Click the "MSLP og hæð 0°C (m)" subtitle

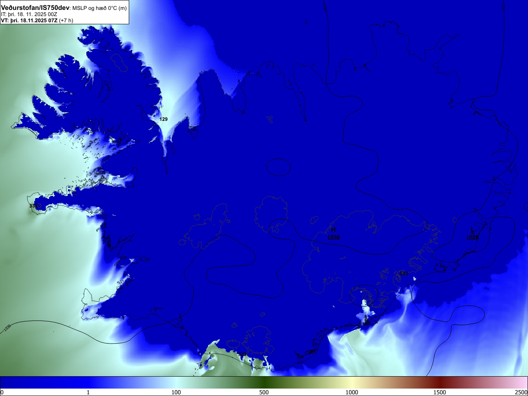[x=99, y=8]
